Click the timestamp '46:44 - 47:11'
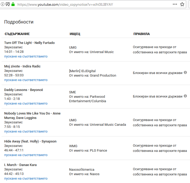The width and height of the screenshot is (190, 183). click(x=14, y=150)
